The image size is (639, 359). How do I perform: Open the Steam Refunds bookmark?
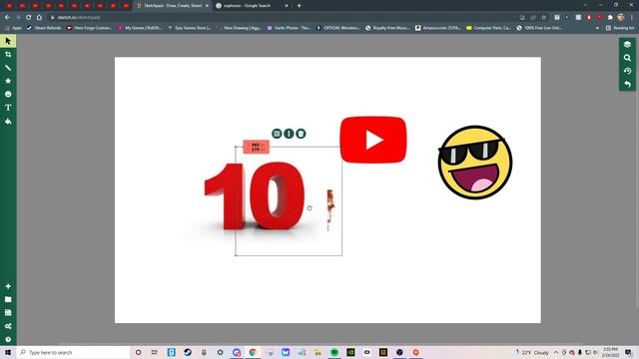coord(44,28)
